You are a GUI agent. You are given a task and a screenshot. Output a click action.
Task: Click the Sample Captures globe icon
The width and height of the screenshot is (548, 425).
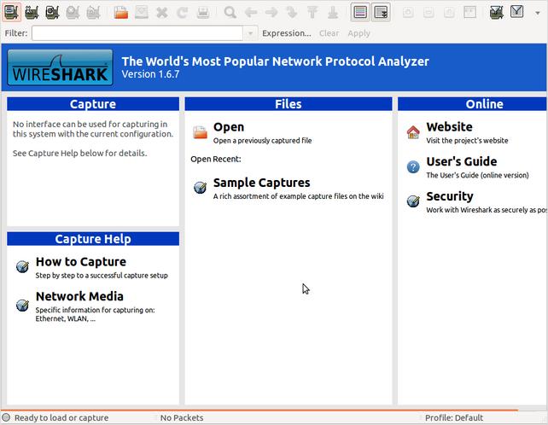click(x=201, y=188)
